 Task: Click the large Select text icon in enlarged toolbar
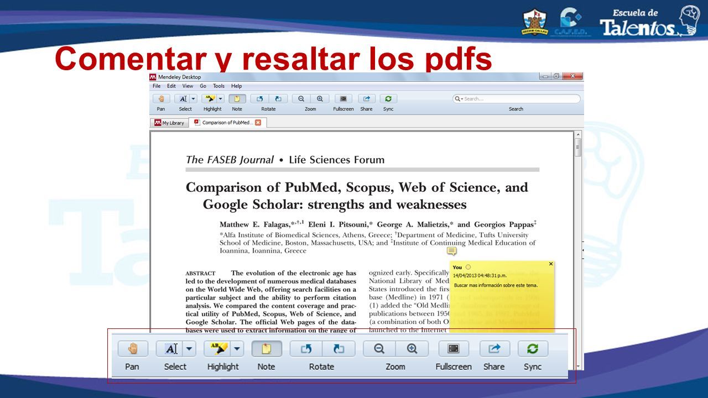coord(170,349)
